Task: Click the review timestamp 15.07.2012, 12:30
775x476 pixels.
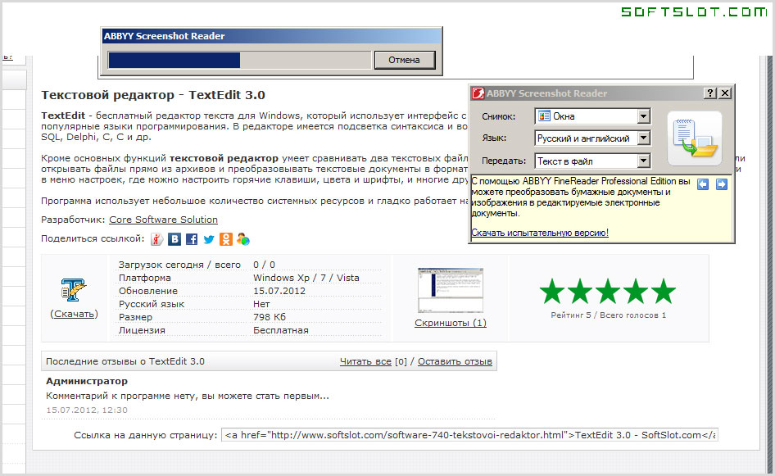Action: tap(87, 410)
